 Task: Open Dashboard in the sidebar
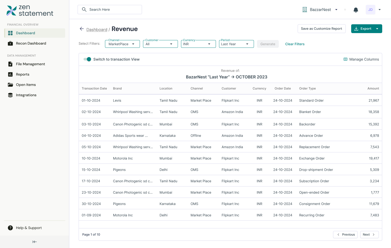35,33
